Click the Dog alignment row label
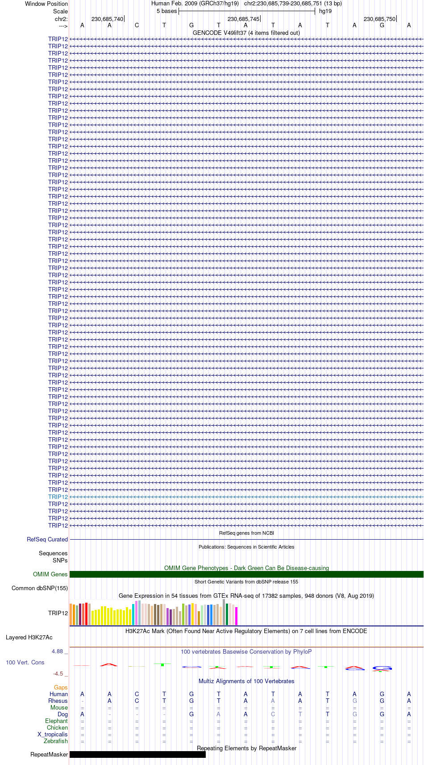Viewport: 424px width, 765px height. click(62, 714)
